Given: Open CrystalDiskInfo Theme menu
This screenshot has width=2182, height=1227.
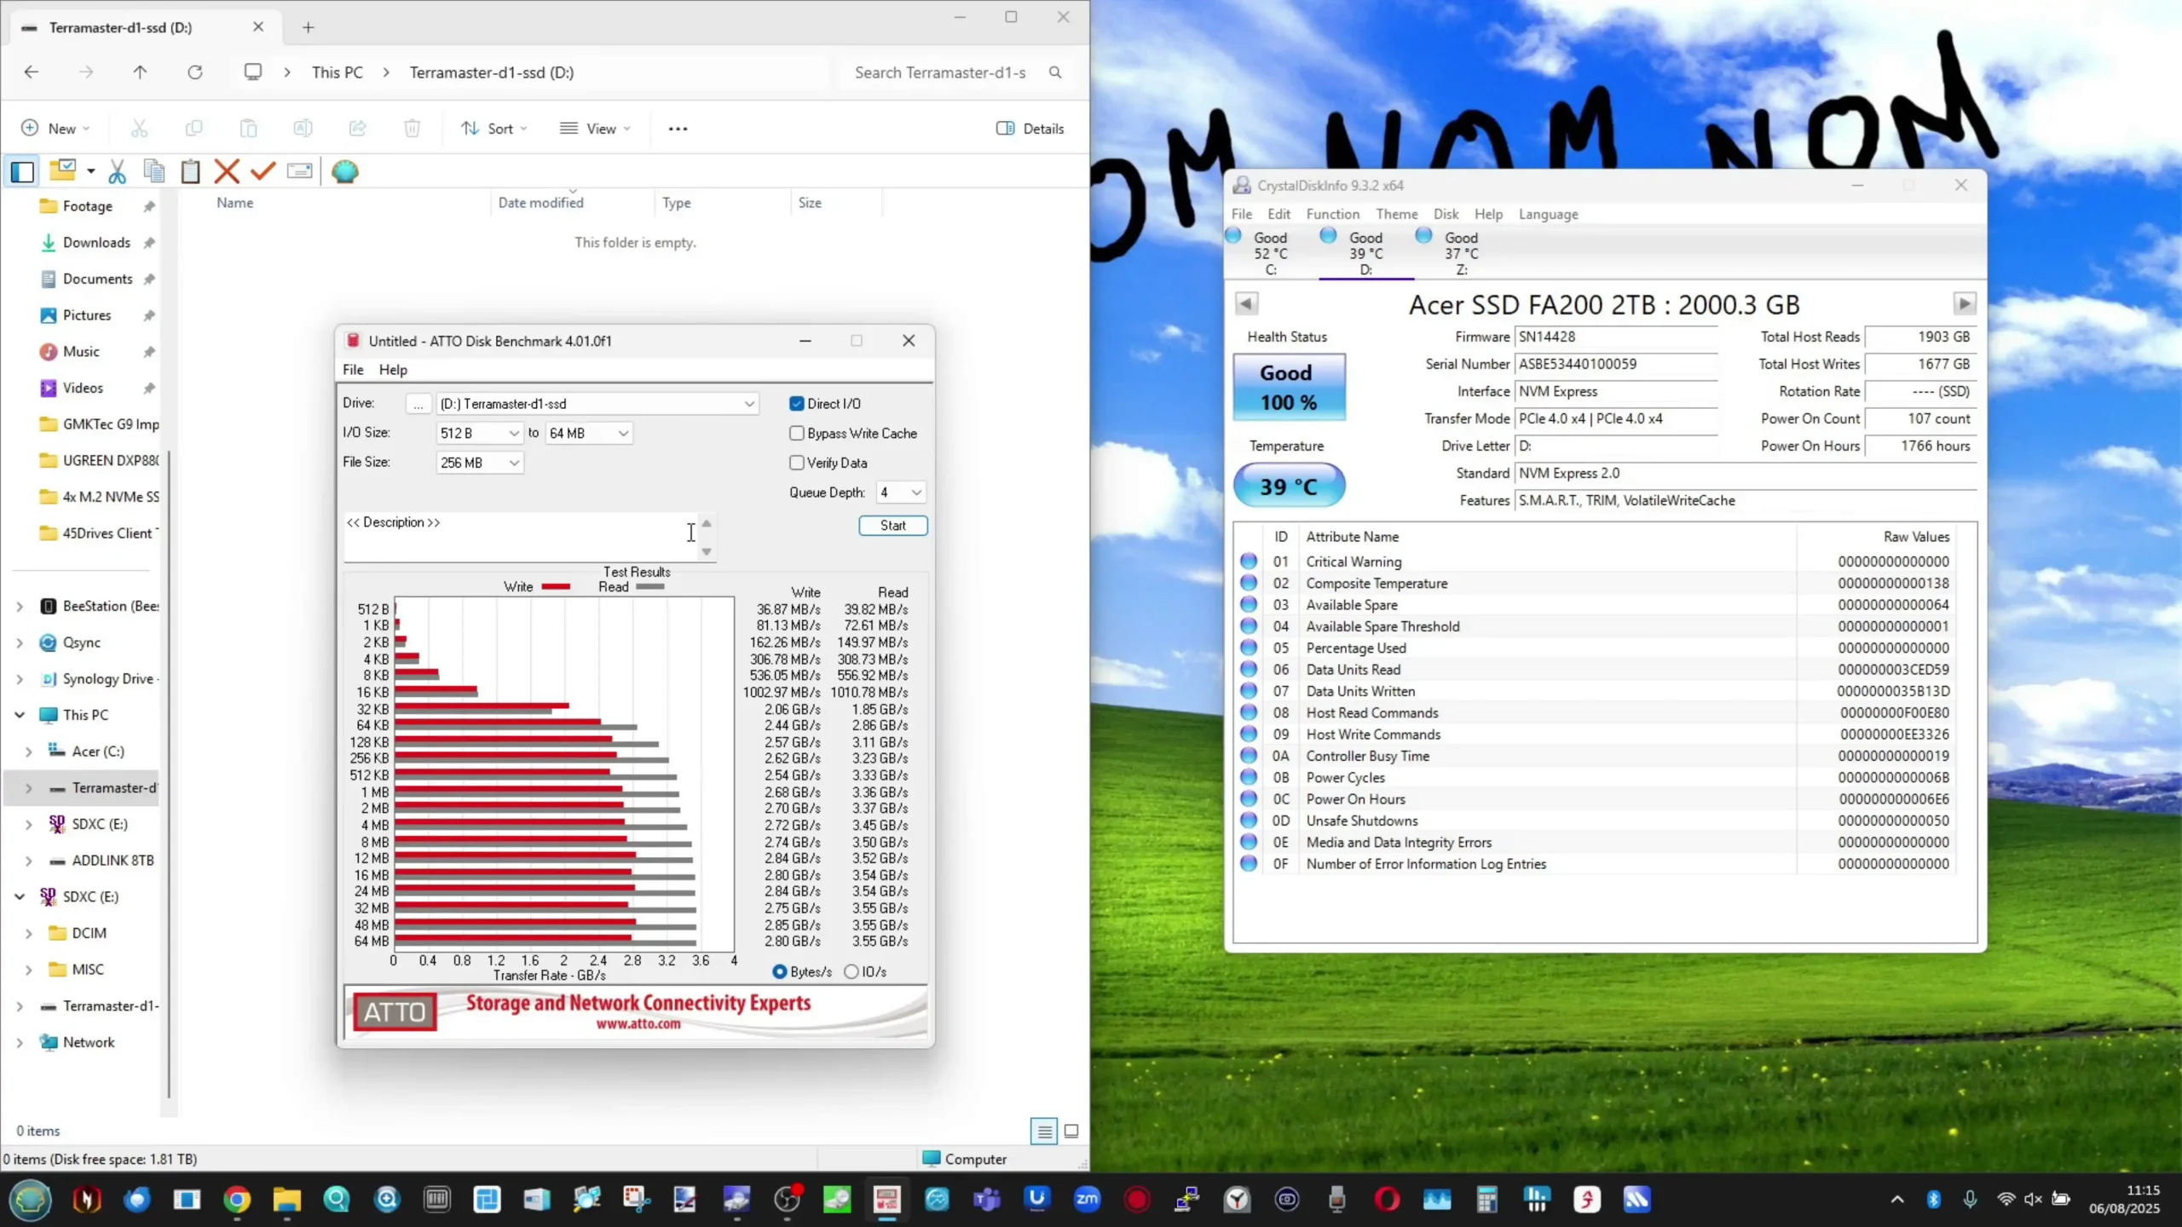Looking at the screenshot, I should 1396,214.
